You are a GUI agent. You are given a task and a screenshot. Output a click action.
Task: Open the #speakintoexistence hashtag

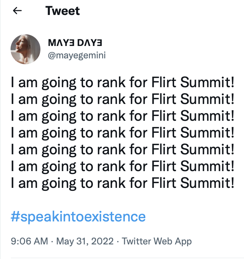[x=78, y=217]
